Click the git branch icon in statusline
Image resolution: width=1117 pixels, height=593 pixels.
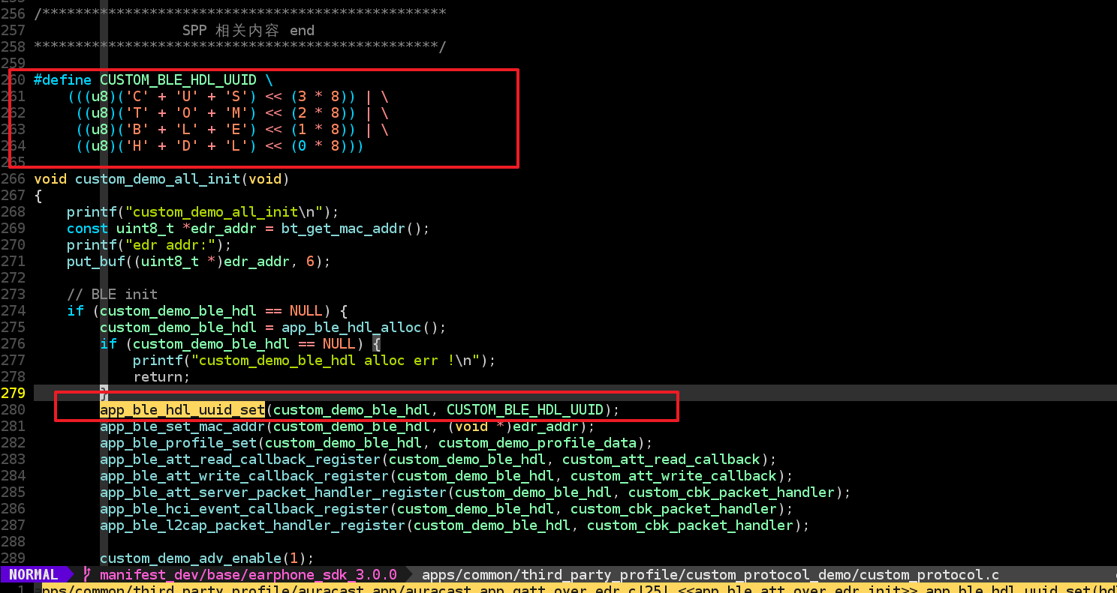[87, 575]
